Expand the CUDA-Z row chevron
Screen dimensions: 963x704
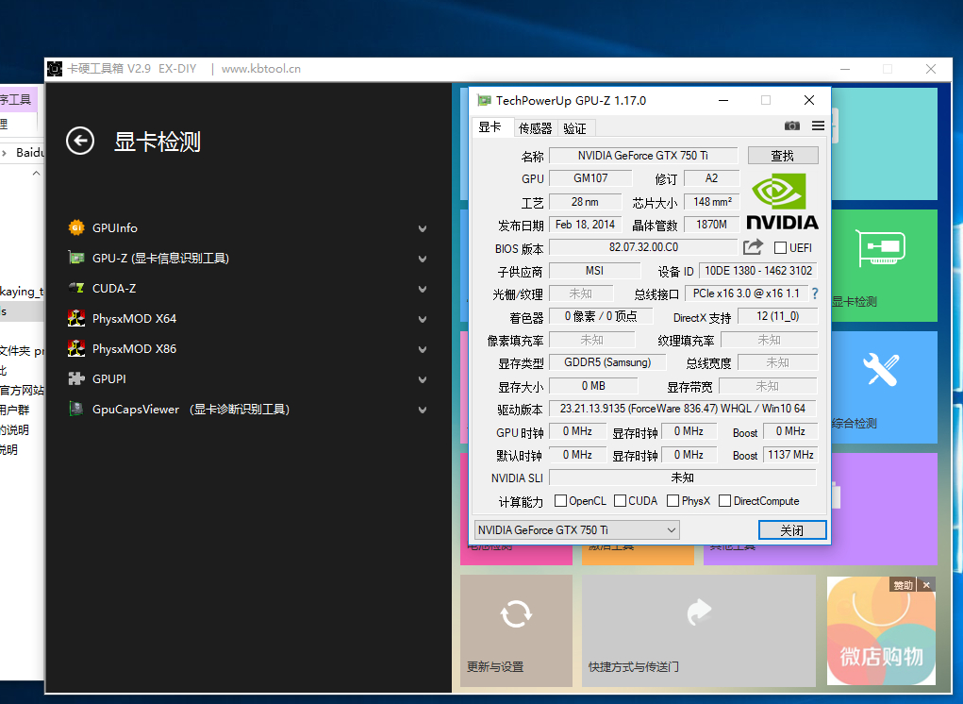click(423, 289)
